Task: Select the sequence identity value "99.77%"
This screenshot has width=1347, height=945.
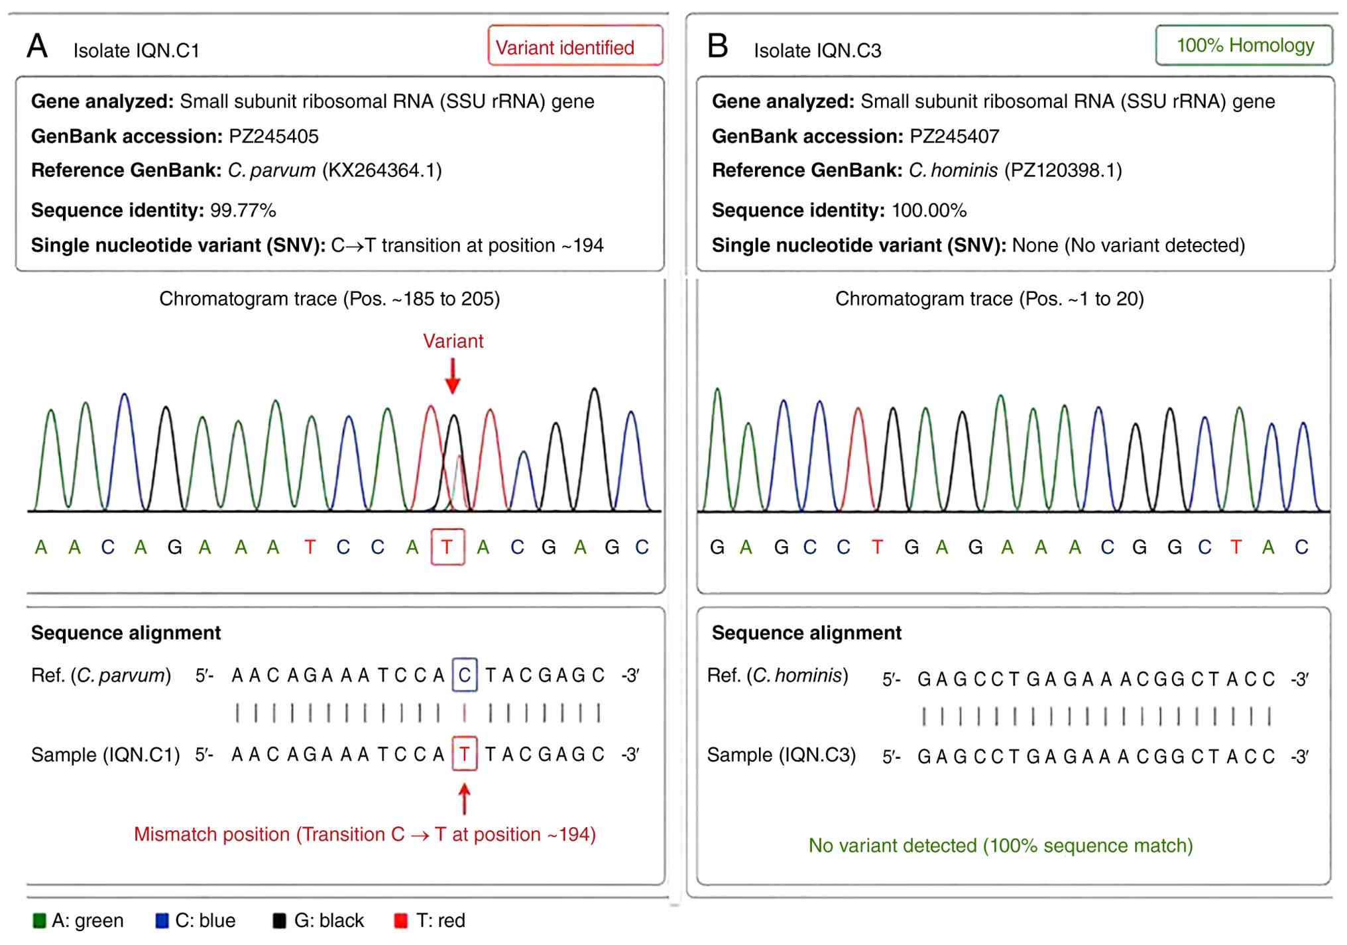Action: tap(243, 211)
